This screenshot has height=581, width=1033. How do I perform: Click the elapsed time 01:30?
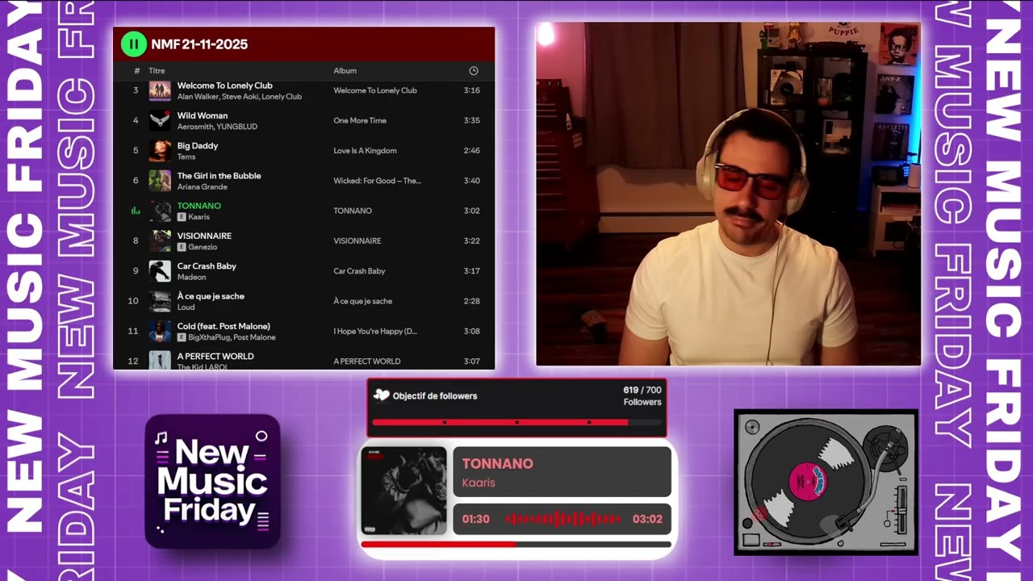[x=476, y=519]
